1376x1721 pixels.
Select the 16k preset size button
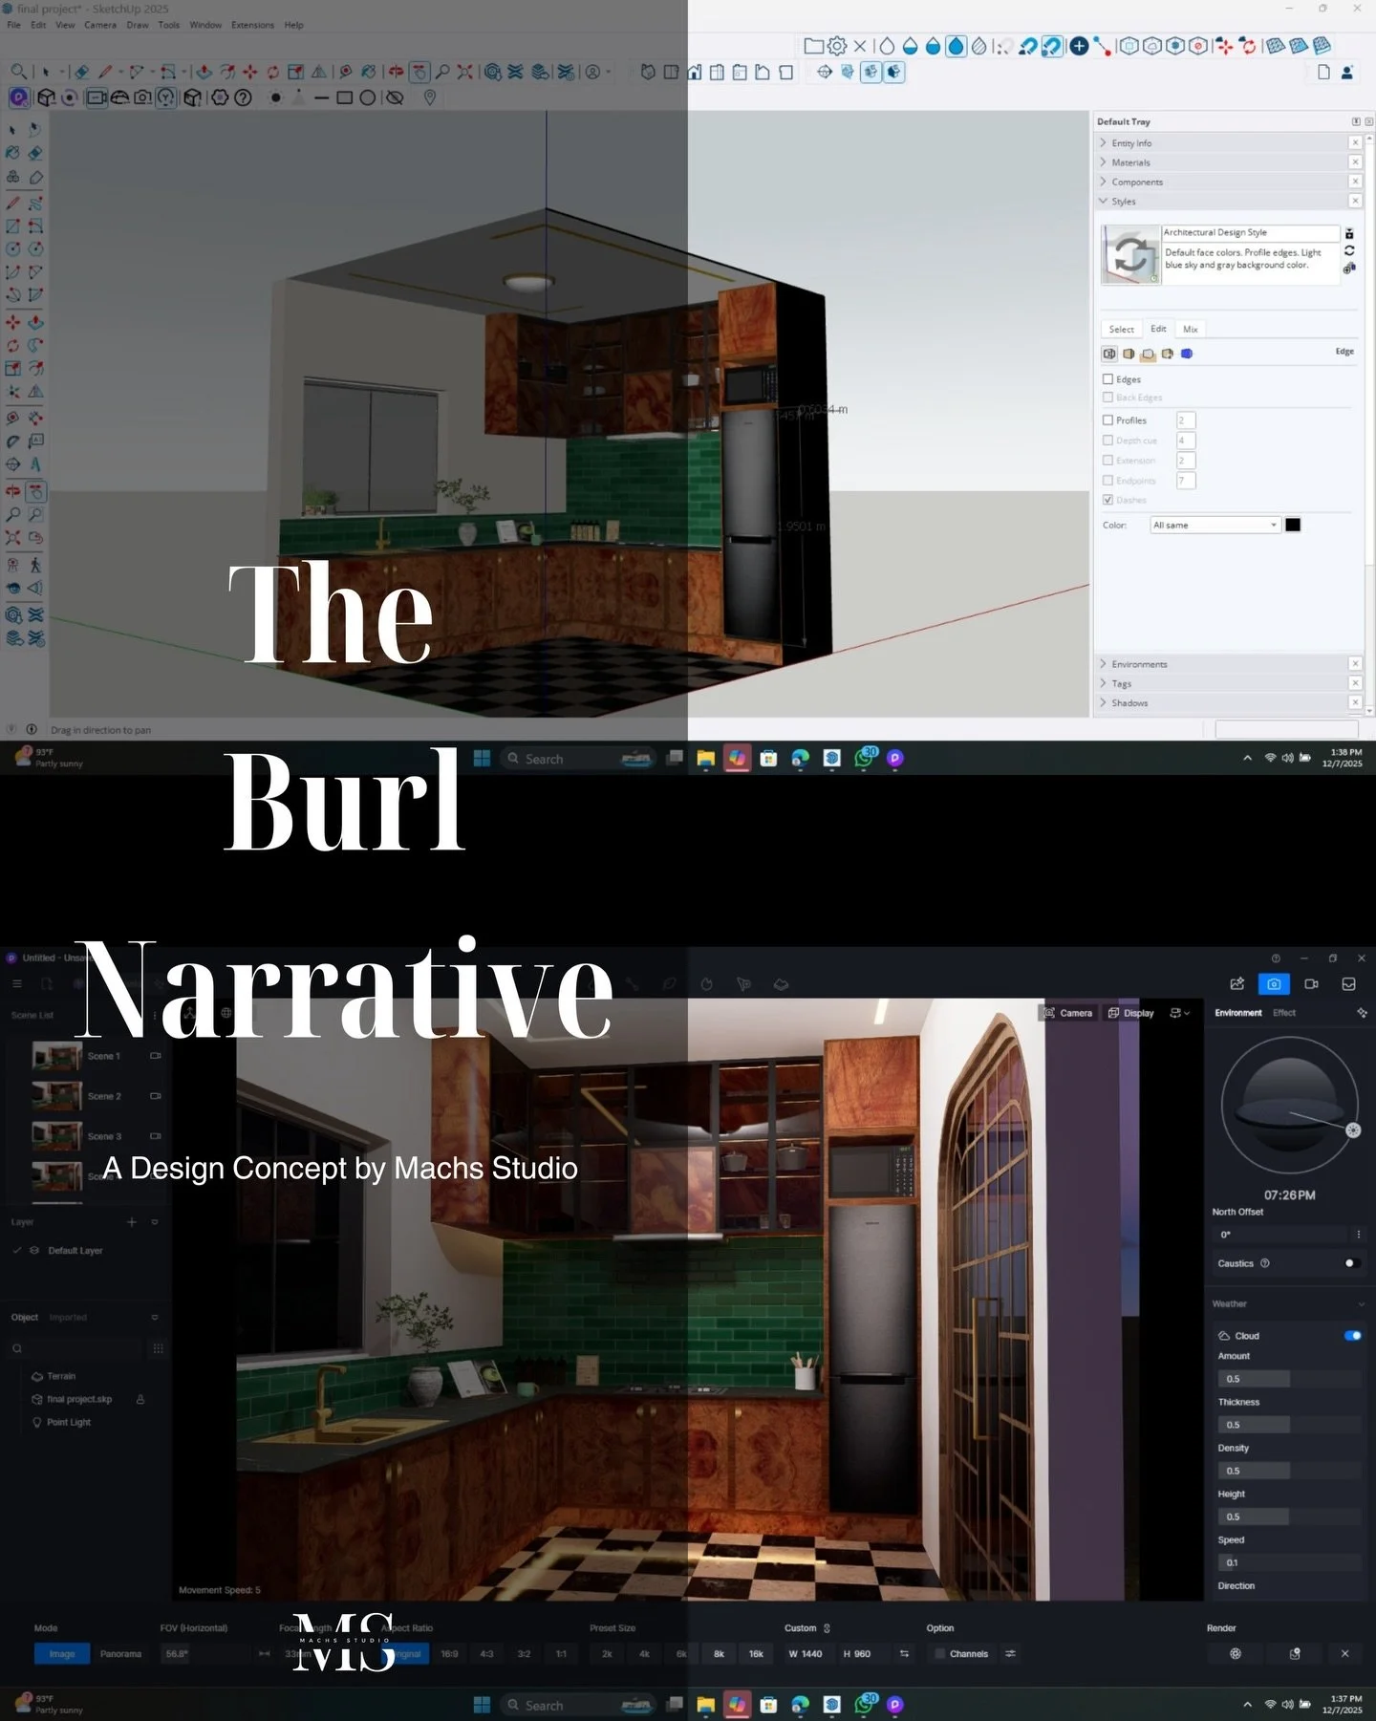756,1654
